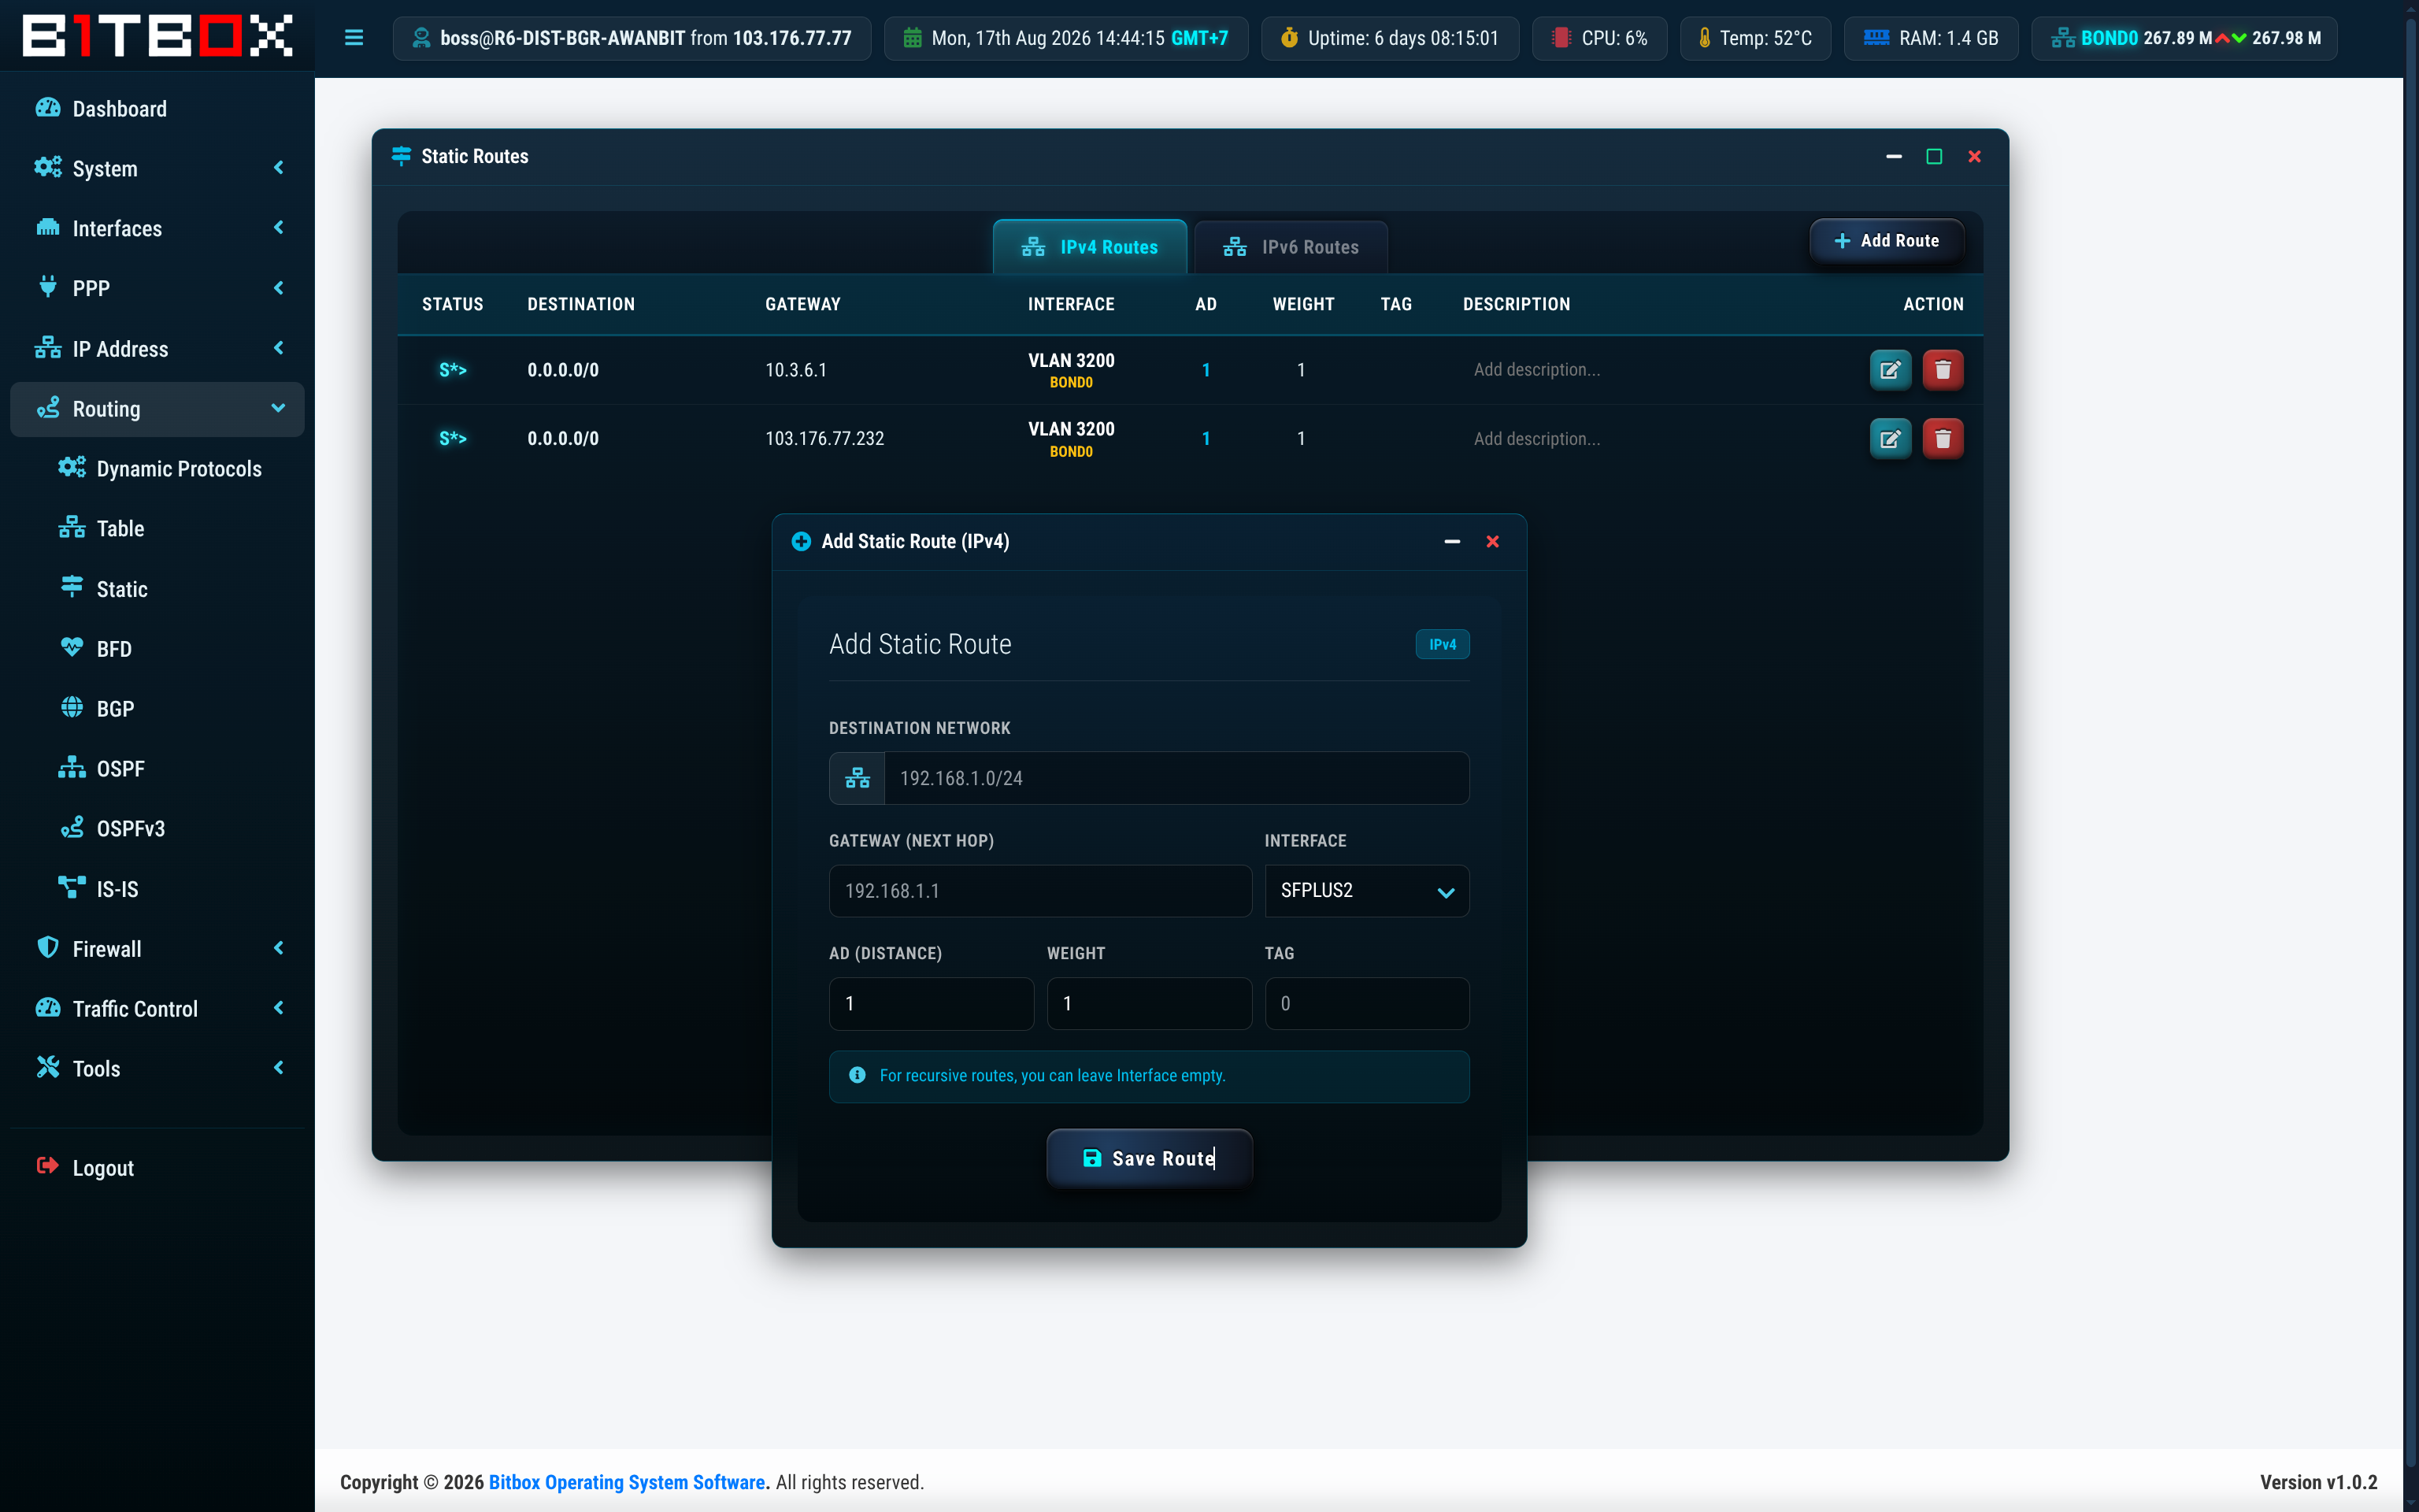This screenshot has width=2419, height=1512.
Task: Click the CPU chip icon in the top bar
Action: click(1561, 38)
